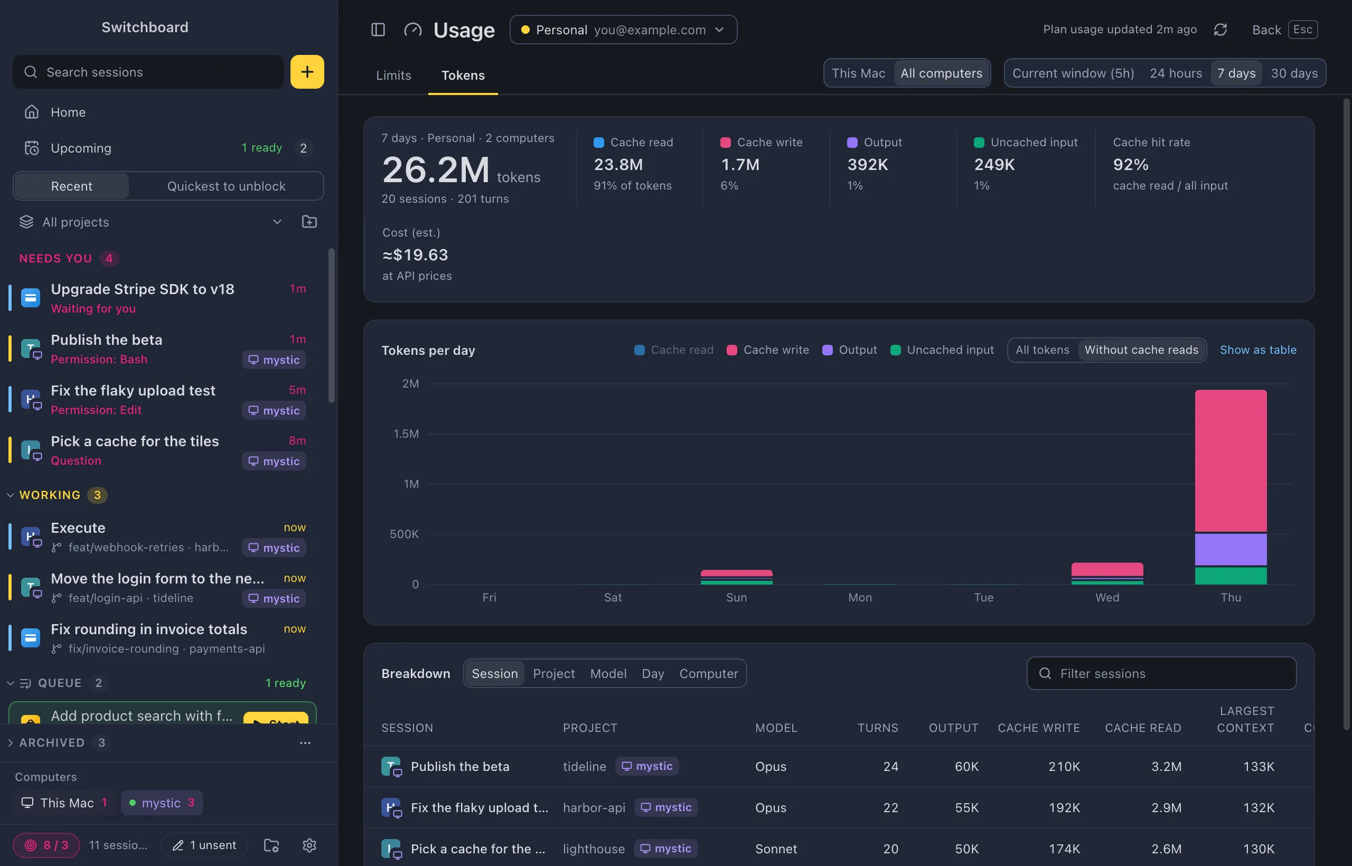Viewport: 1352px width, 866px height.
Task: Click Show as table link
Action: pos(1258,350)
